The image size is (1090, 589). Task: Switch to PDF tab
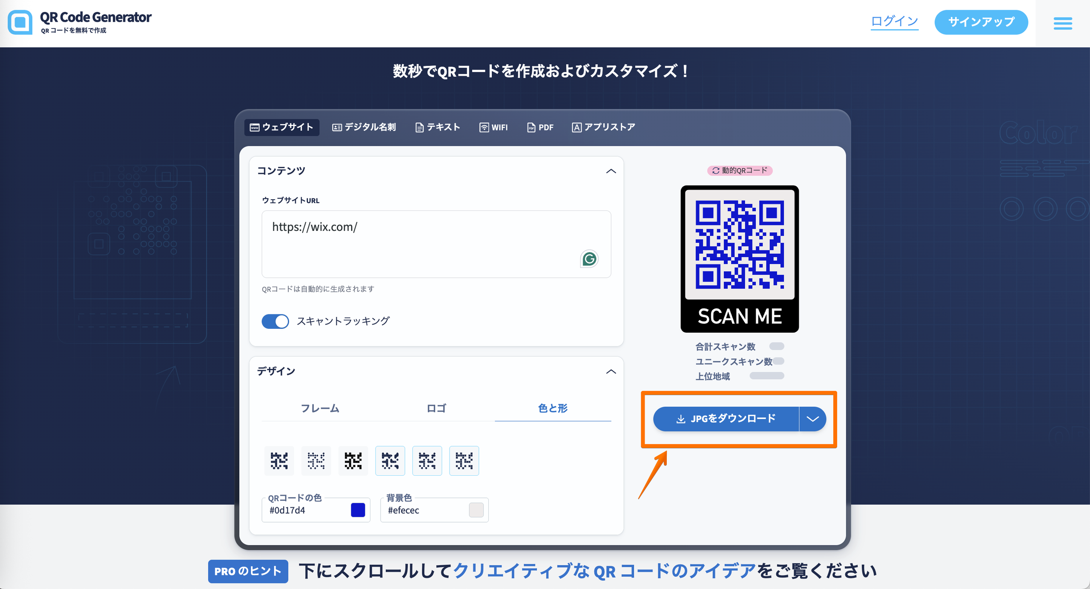click(540, 127)
